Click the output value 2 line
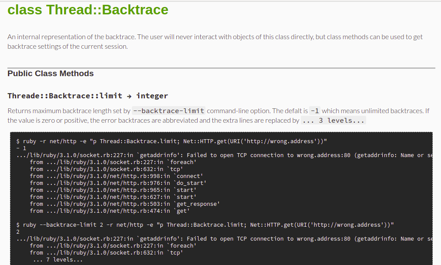Screen dimensions: 441x265 click(18, 232)
